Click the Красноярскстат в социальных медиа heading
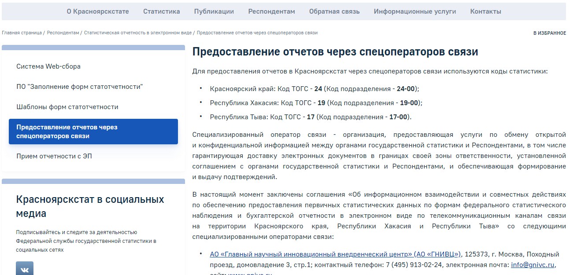The image size is (570, 275). [x=90, y=207]
